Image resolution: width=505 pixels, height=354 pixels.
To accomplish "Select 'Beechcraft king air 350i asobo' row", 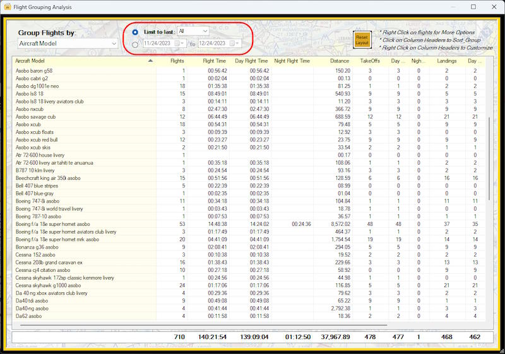I will (x=248, y=178).
